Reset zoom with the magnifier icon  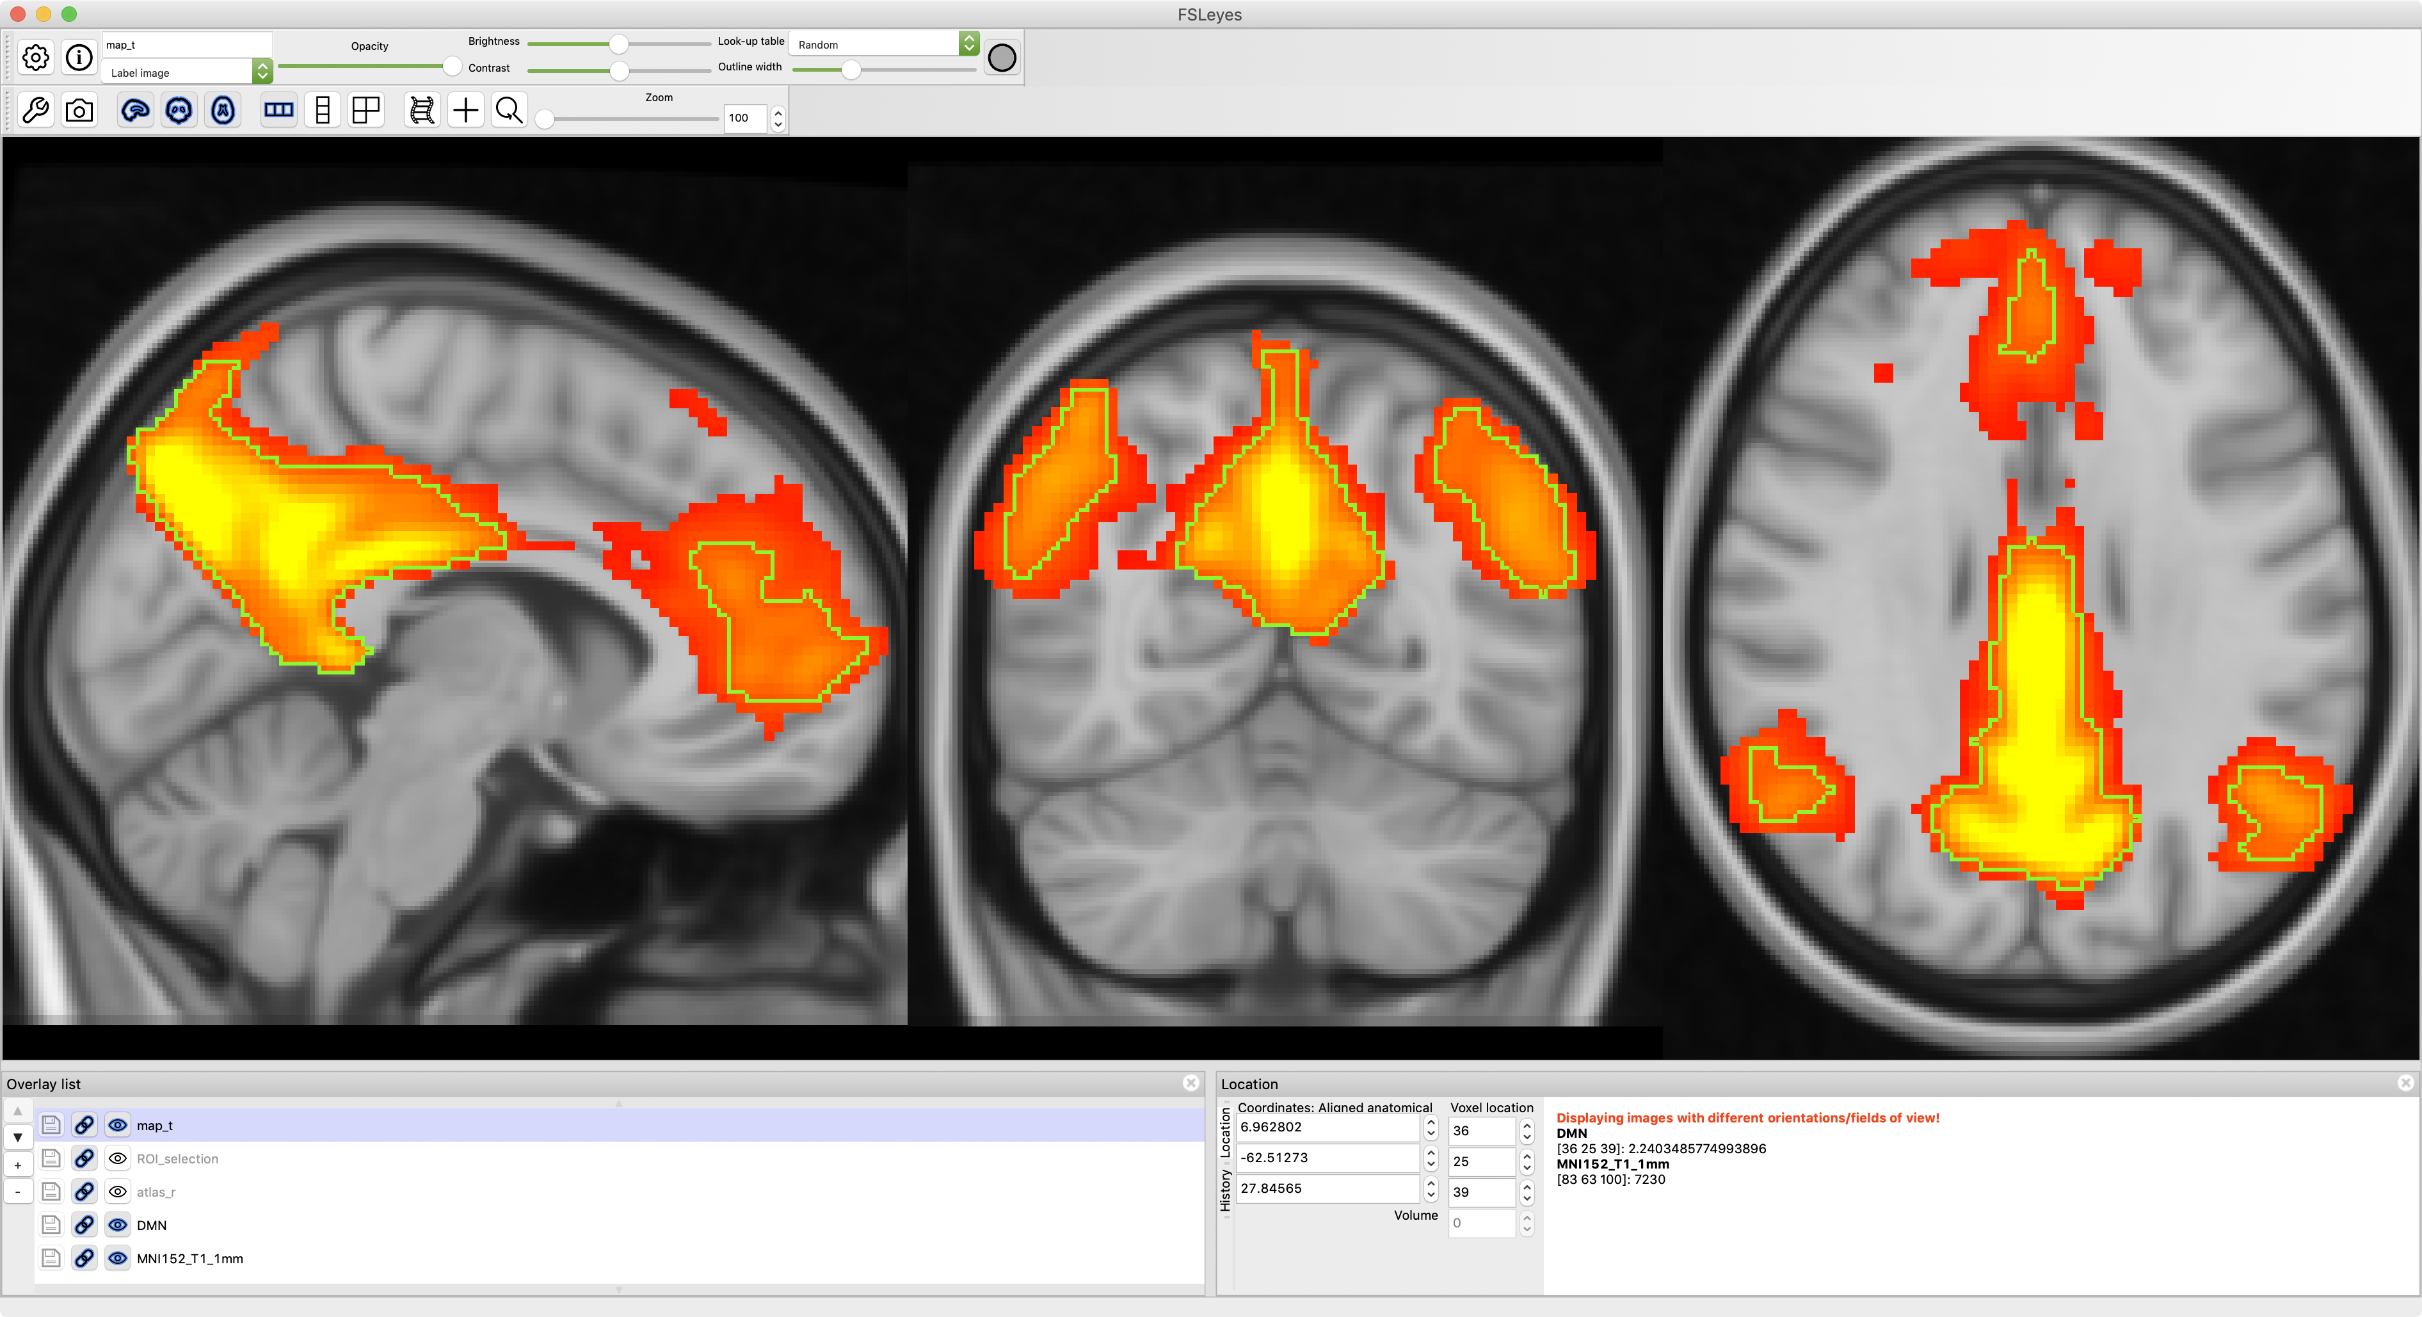coord(509,110)
